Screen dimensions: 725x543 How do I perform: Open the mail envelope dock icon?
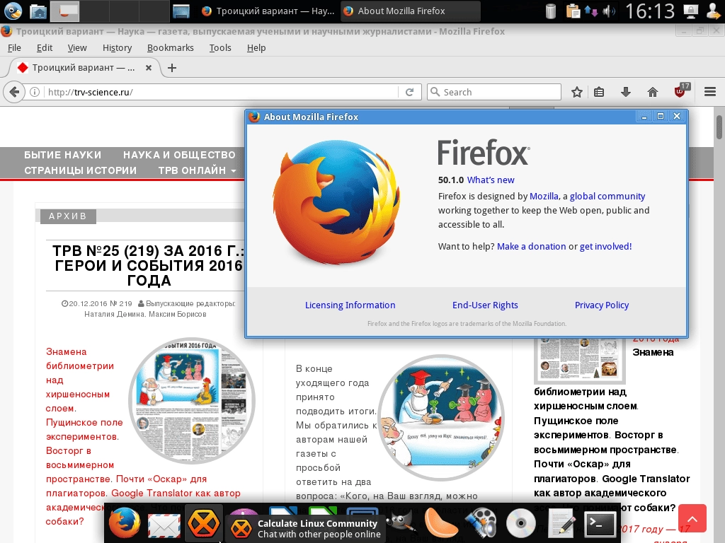[164, 525]
